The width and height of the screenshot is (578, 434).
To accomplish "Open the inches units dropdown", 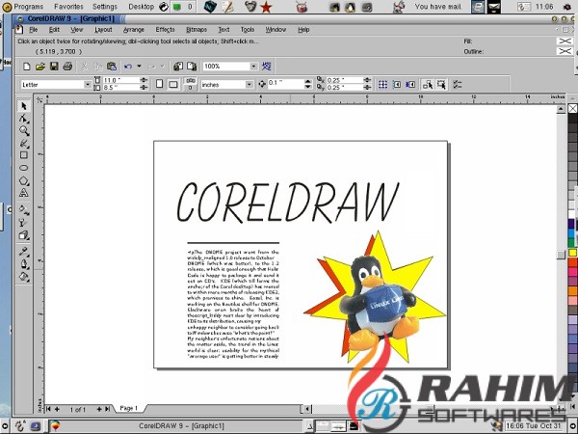I will click(x=250, y=85).
